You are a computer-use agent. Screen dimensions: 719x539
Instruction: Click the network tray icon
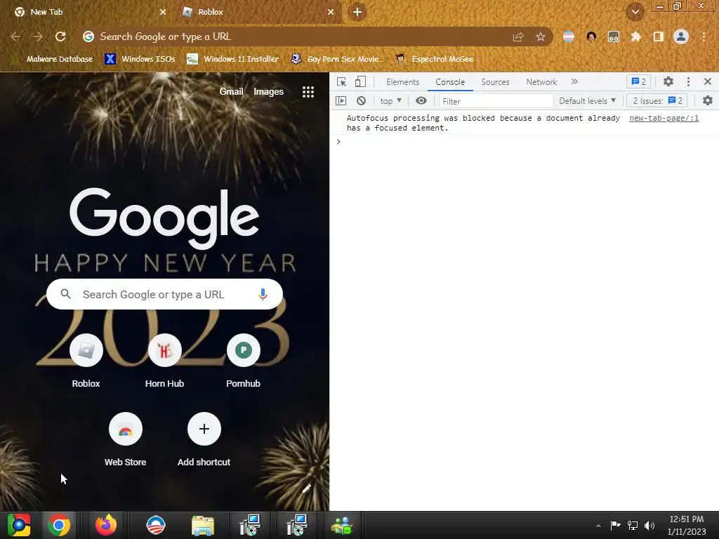(633, 525)
